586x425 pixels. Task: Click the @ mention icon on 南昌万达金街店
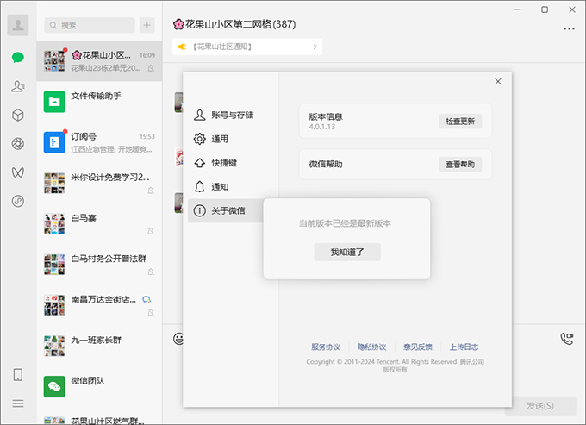pyautogui.click(x=146, y=299)
